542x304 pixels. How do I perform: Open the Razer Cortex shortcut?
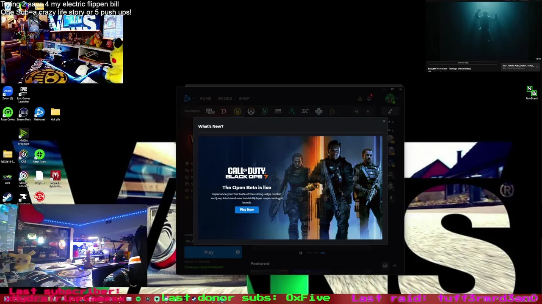point(8,114)
